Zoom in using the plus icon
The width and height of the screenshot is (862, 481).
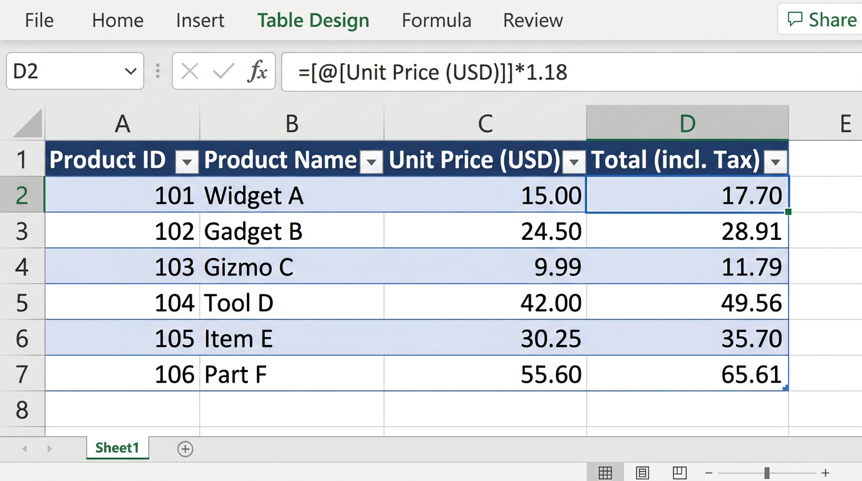[x=826, y=473]
